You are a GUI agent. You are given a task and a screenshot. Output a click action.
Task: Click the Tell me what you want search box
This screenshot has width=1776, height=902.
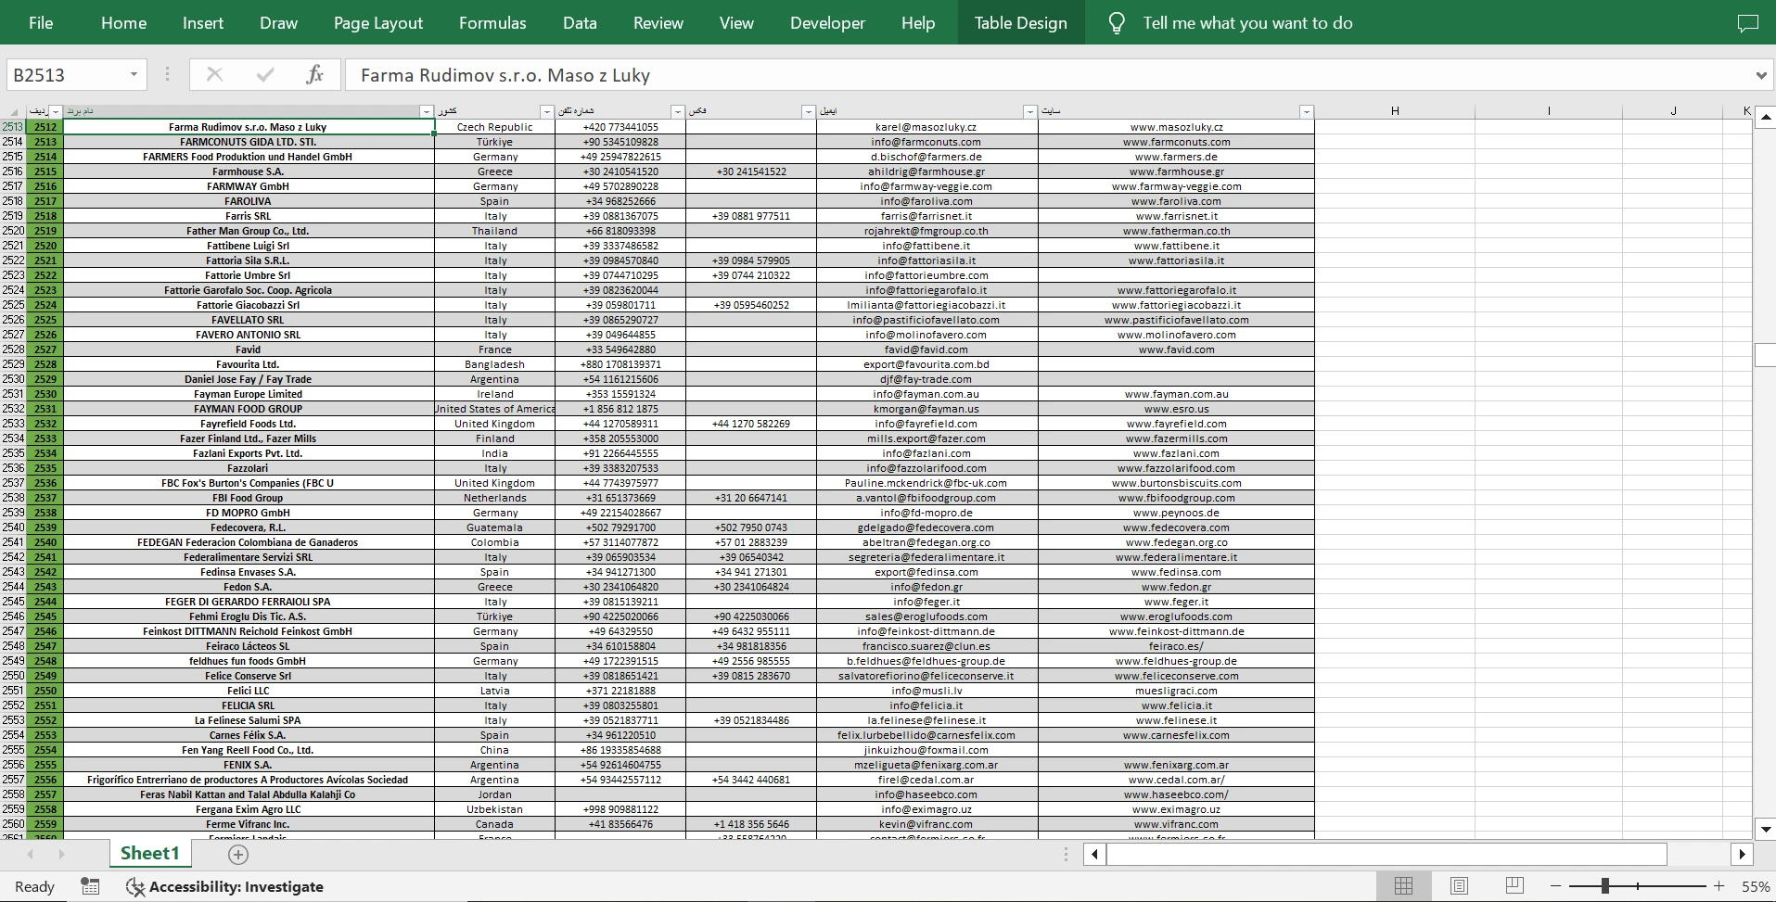tap(1246, 23)
